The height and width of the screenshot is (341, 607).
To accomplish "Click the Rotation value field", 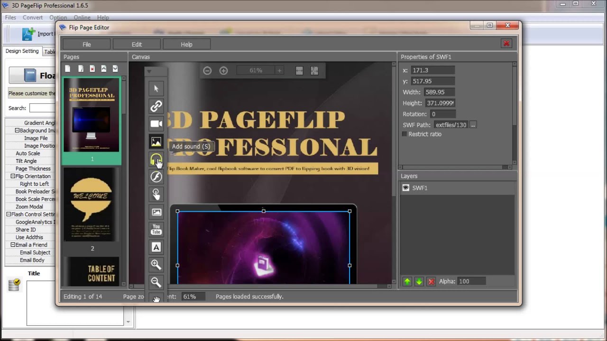I will [442, 114].
